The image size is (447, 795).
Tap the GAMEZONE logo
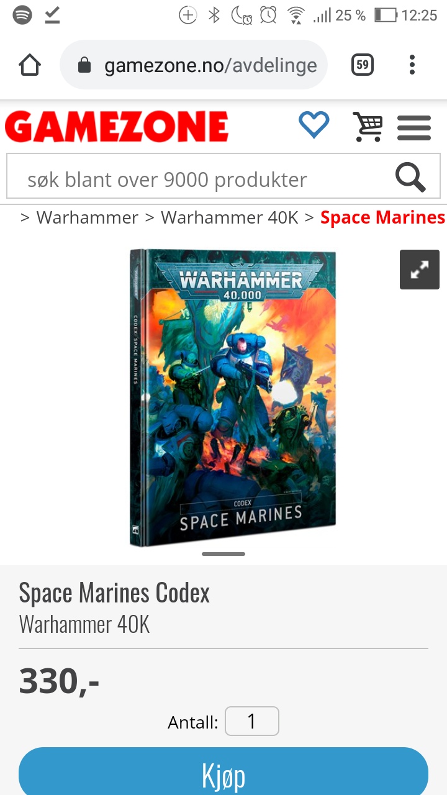point(117,127)
